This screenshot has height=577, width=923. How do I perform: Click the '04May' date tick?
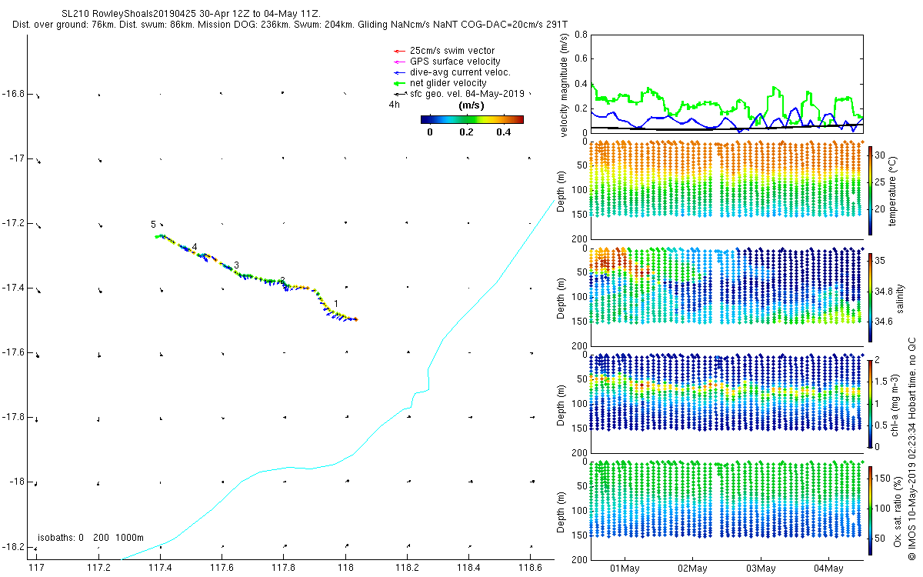pyautogui.click(x=828, y=569)
